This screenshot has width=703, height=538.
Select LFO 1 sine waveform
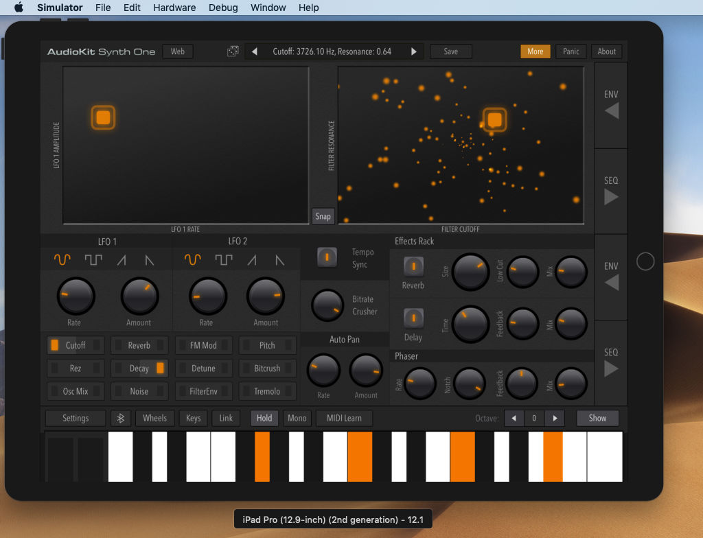coord(62,259)
